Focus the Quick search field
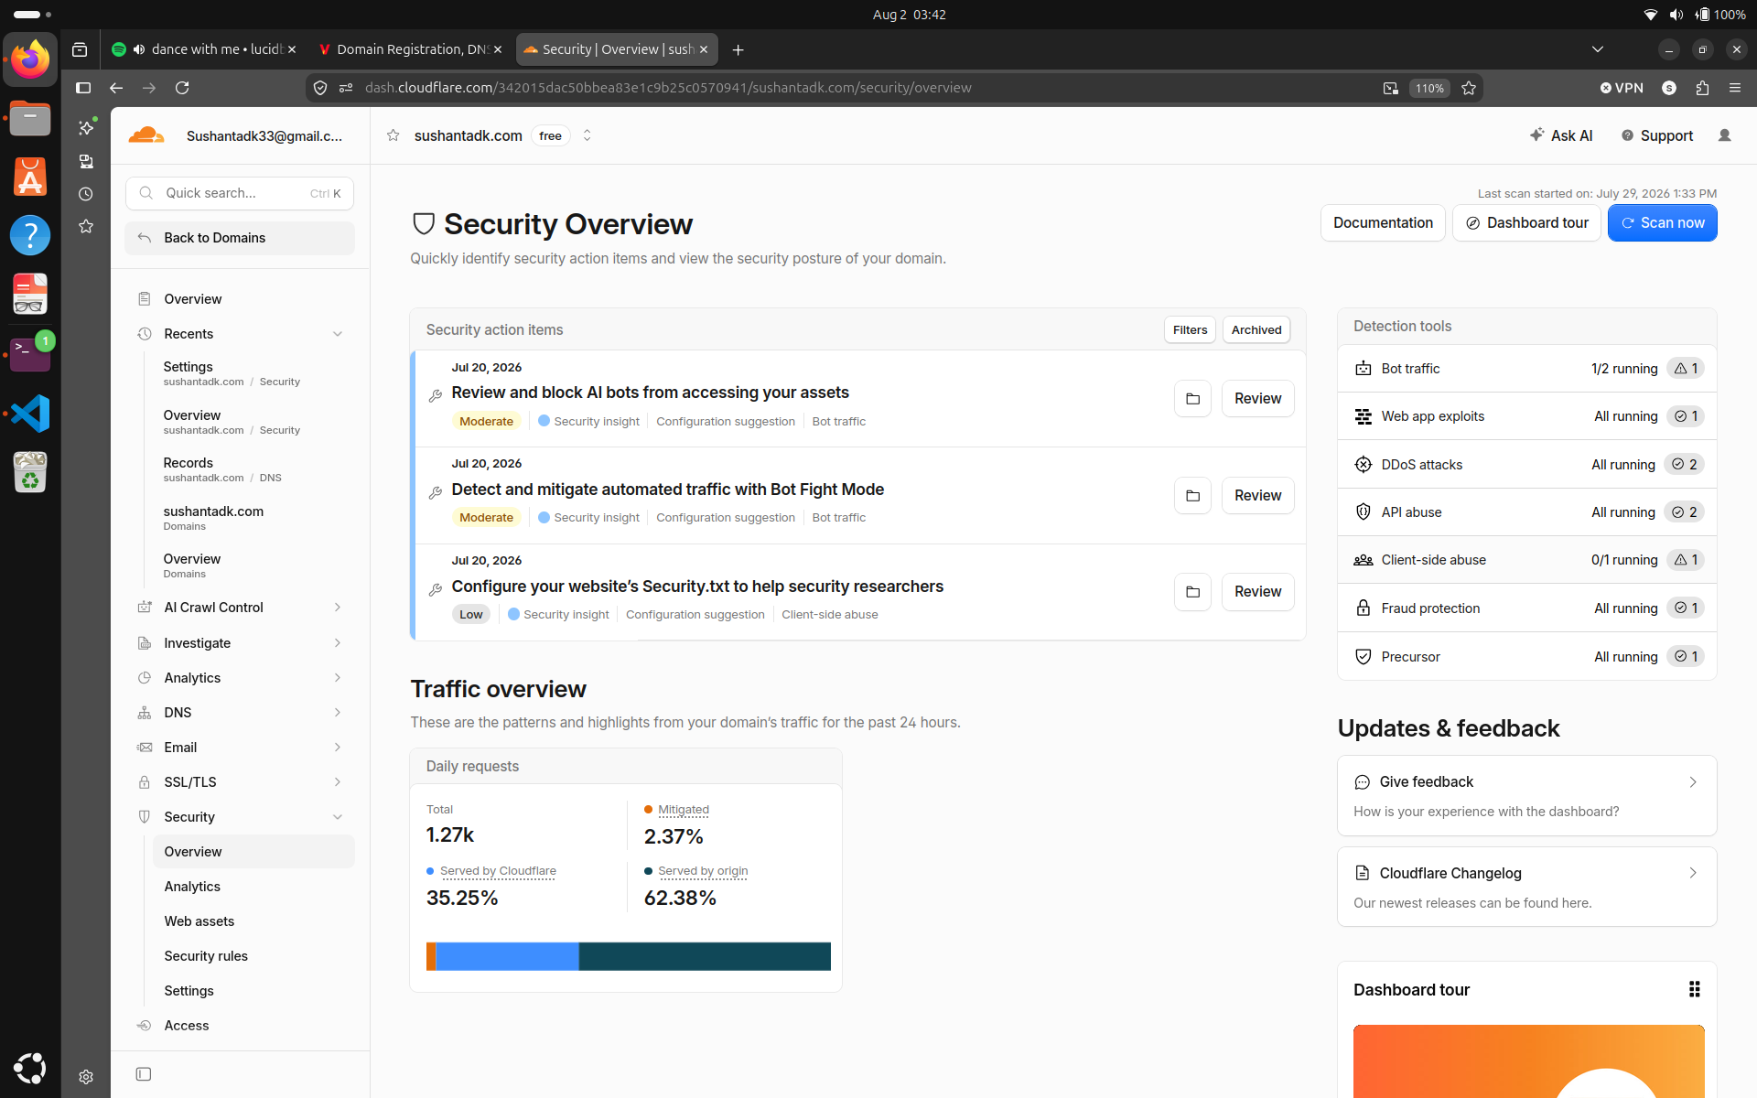This screenshot has height=1098, width=1757. point(240,193)
